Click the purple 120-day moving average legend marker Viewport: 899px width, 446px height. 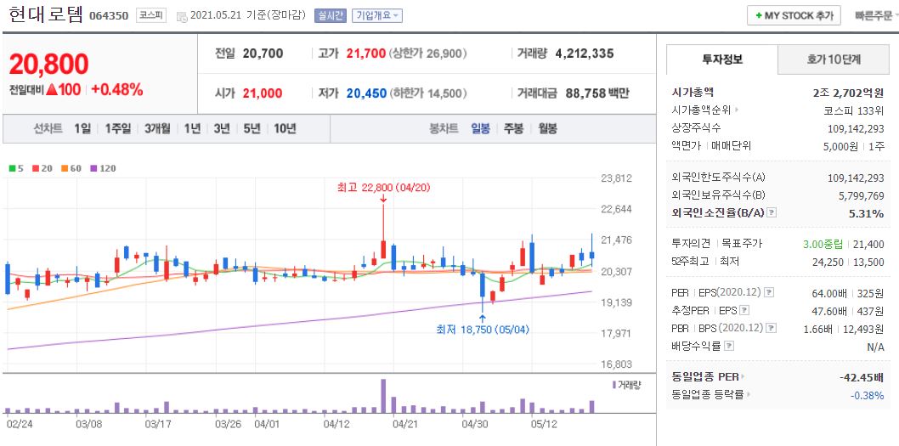tap(94, 168)
